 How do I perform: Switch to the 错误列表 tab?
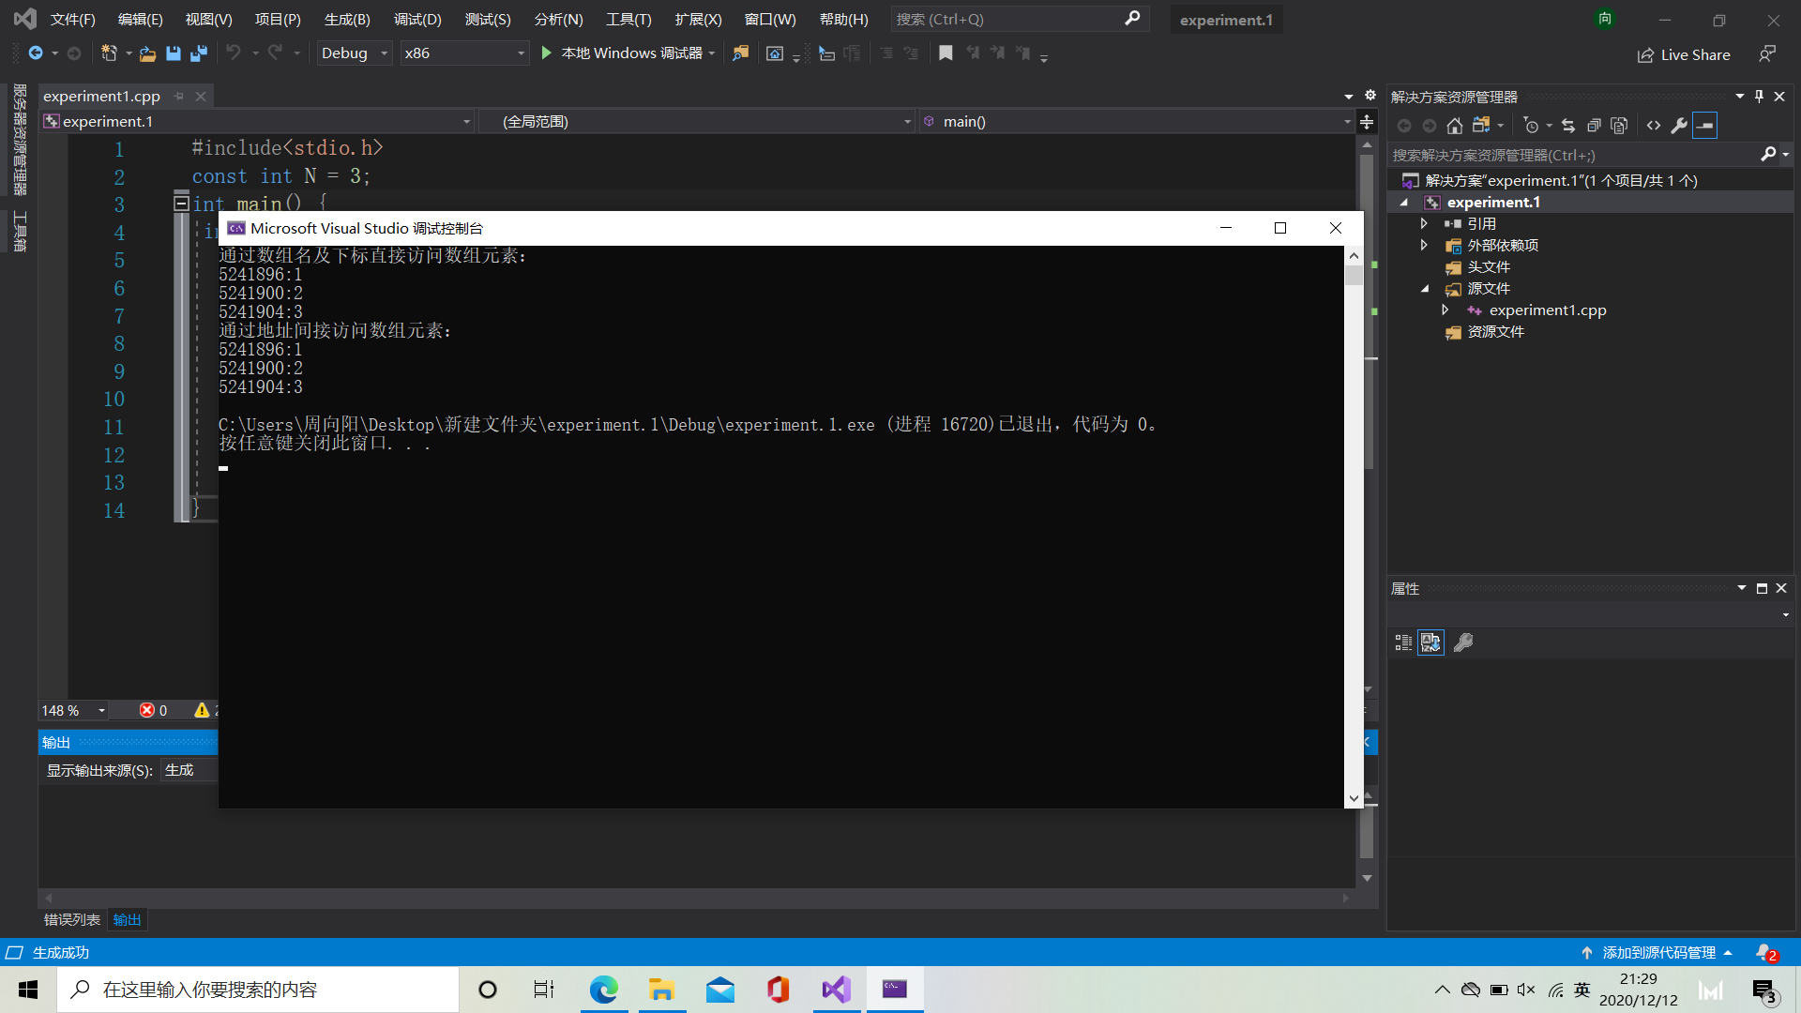tap(71, 920)
